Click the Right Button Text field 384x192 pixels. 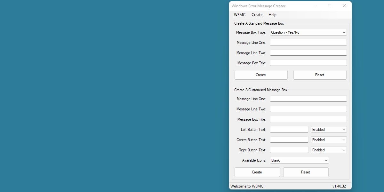tap(288, 150)
